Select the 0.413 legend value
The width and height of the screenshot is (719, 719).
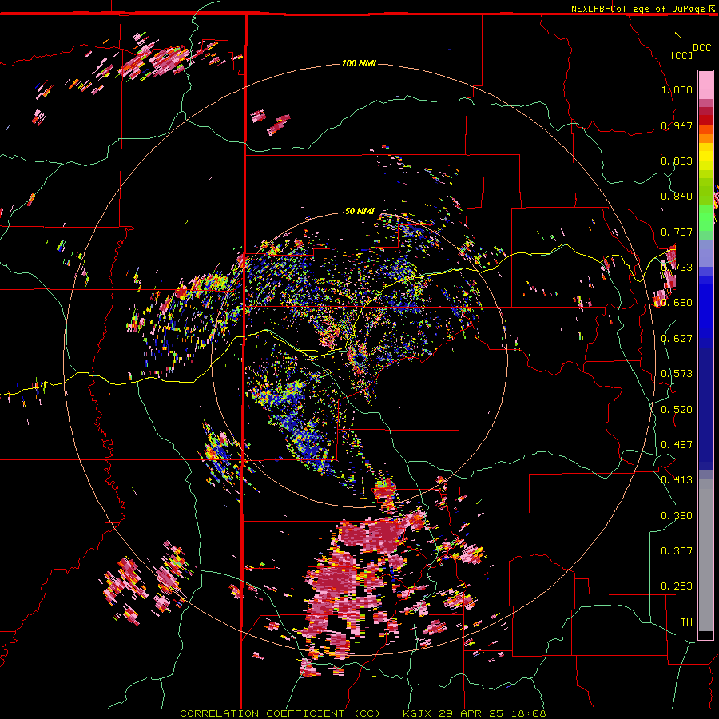pyautogui.click(x=677, y=480)
